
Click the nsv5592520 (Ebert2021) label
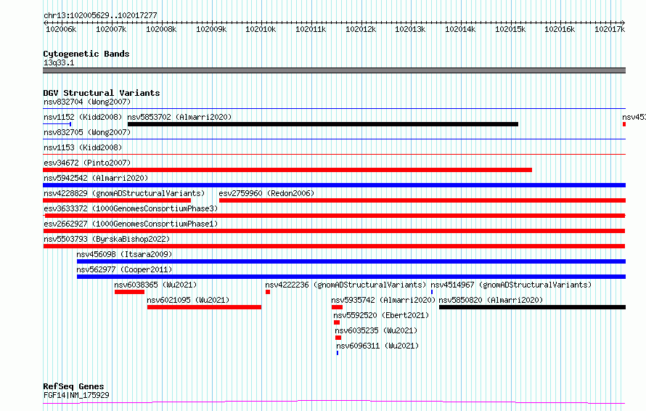[382, 315]
